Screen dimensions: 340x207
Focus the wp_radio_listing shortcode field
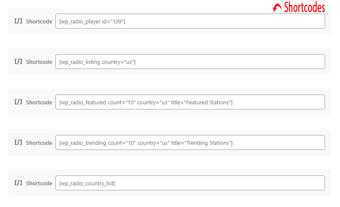(x=190, y=62)
